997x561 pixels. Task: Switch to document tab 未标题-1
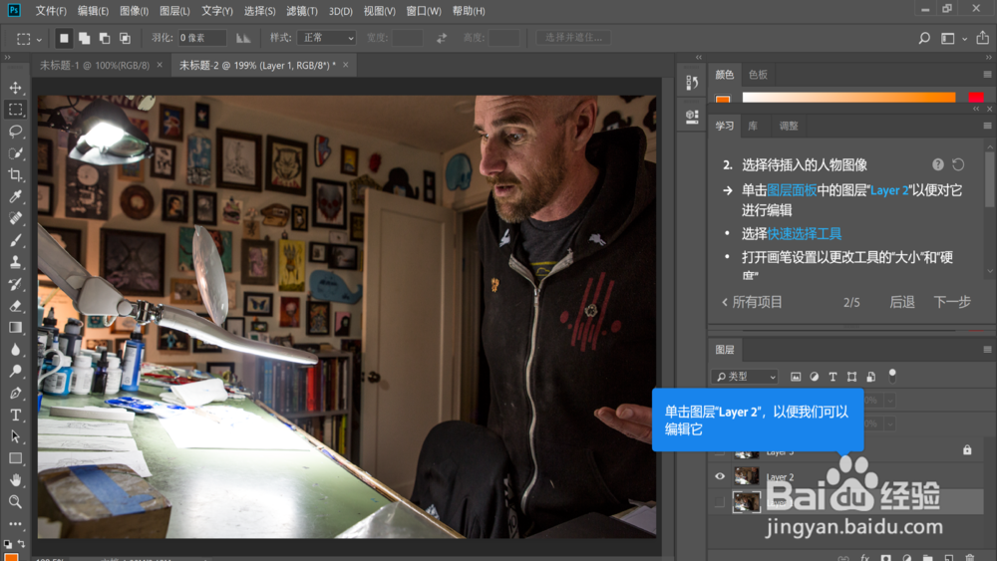tap(94, 65)
